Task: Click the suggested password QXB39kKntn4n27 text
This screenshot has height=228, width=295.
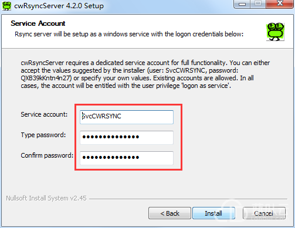Action: coord(45,78)
